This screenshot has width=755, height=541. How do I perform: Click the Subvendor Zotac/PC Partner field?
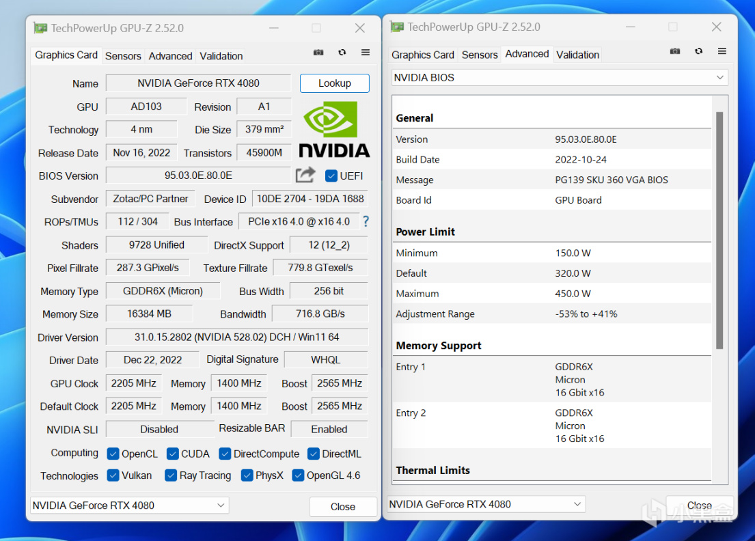pos(150,199)
